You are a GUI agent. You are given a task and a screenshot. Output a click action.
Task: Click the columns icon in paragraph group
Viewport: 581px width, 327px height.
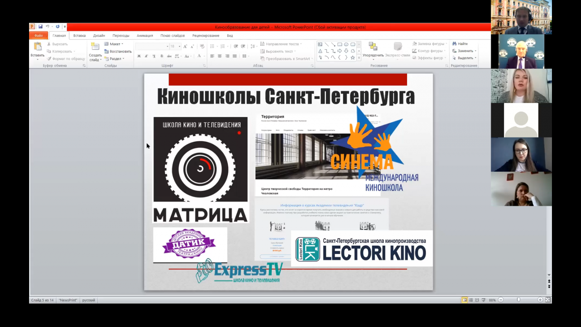(x=245, y=56)
